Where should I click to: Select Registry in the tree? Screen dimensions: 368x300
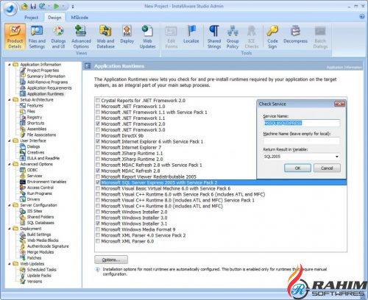tap(35, 118)
